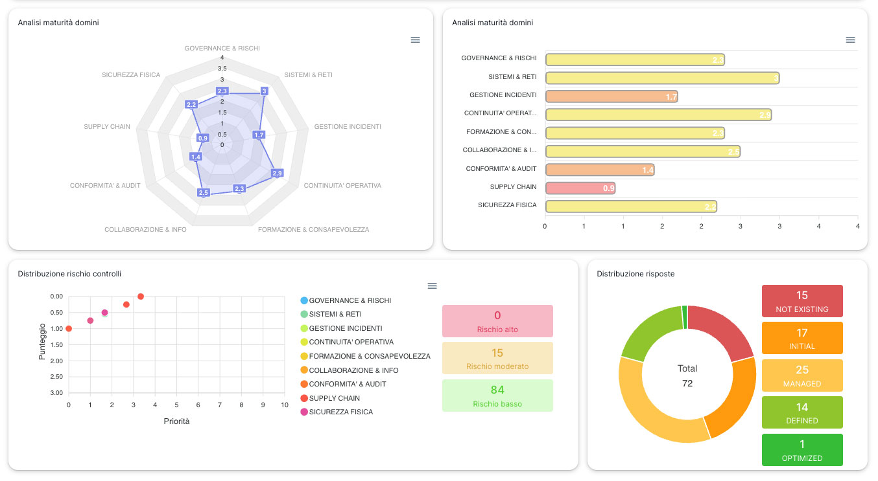
Task: Toggle COLLABORAZIONE & INFO legend entry
Action: click(350, 370)
